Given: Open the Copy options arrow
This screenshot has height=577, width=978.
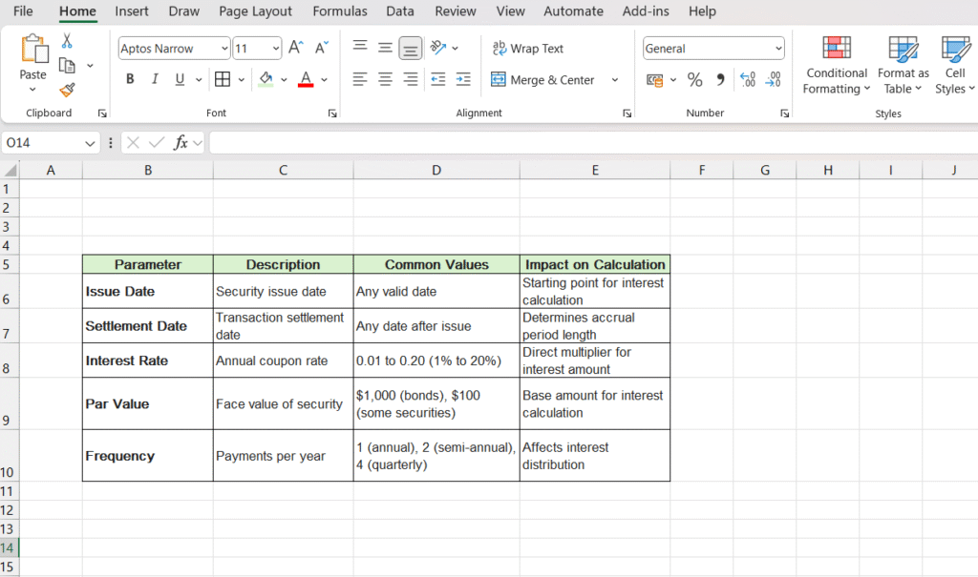Looking at the screenshot, I should tap(90, 66).
